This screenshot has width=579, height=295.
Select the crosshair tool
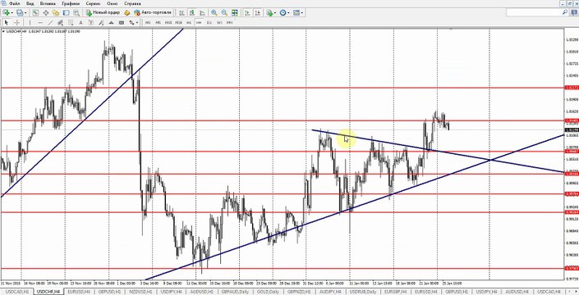(16, 22)
